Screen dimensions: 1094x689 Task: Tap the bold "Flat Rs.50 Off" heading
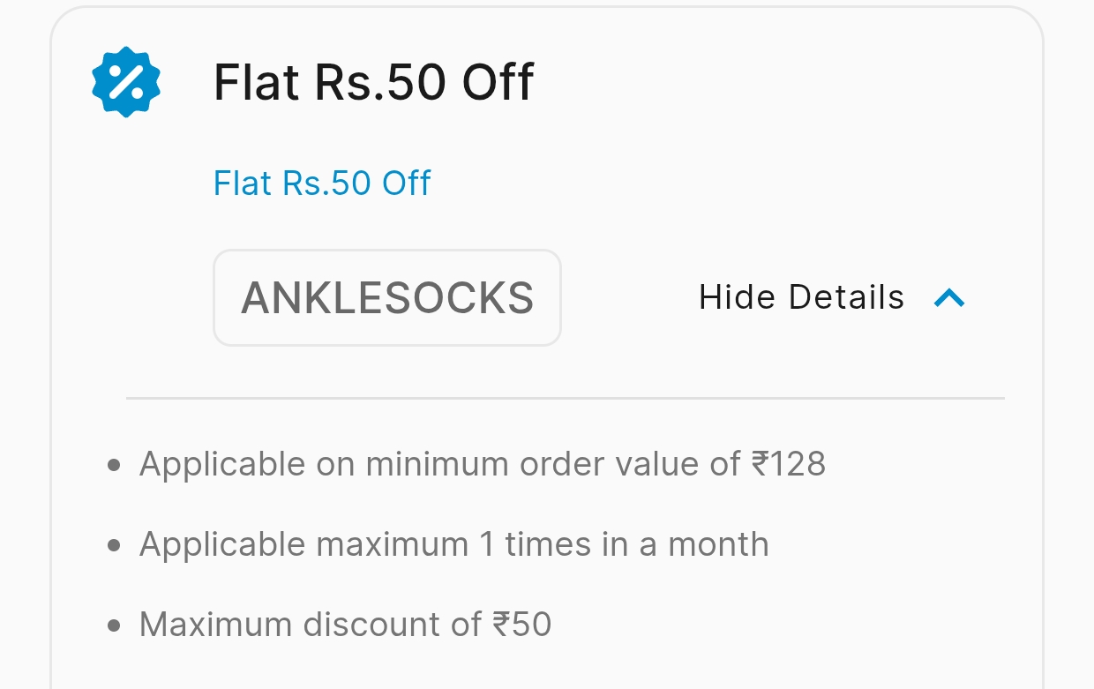(x=374, y=83)
